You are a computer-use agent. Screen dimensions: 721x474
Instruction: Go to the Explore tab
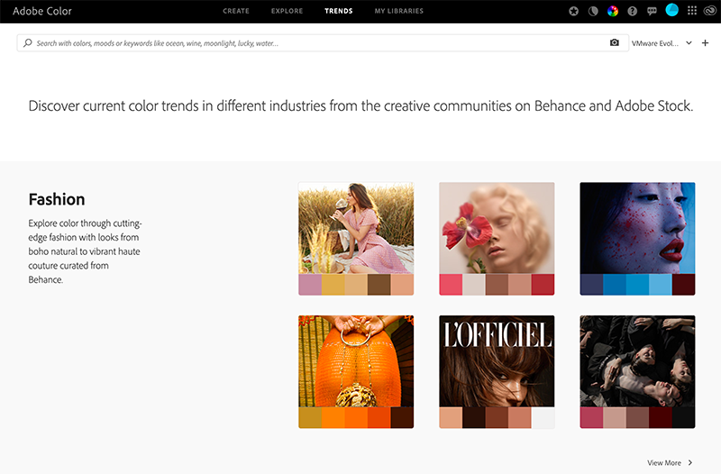(x=287, y=12)
